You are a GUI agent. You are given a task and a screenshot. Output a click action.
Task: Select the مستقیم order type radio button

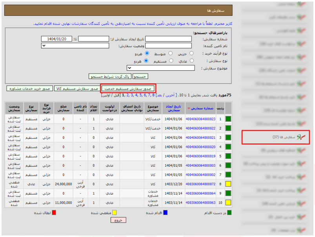171,61
